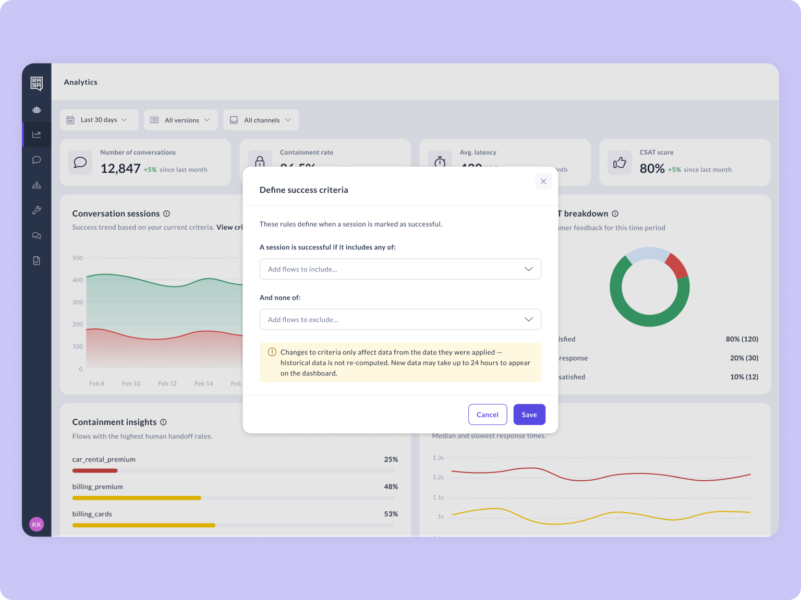Close the Define success criteria dialog
The image size is (801, 600).
(543, 181)
